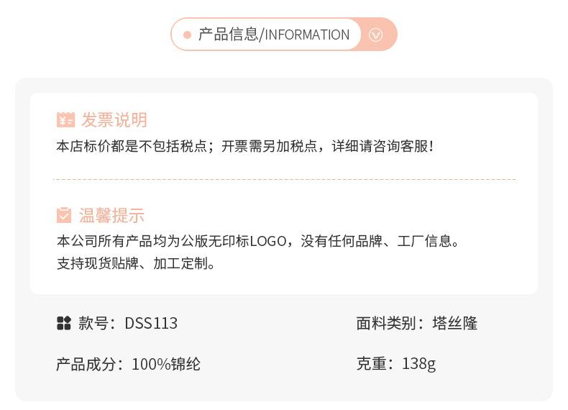Image resolution: width=568 pixels, height=410 pixels.
Task: Expand the circled down-chevron in the header
Action: (x=375, y=35)
